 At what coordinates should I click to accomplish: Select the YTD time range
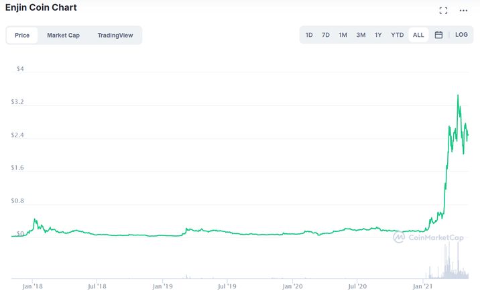tap(397, 35)
